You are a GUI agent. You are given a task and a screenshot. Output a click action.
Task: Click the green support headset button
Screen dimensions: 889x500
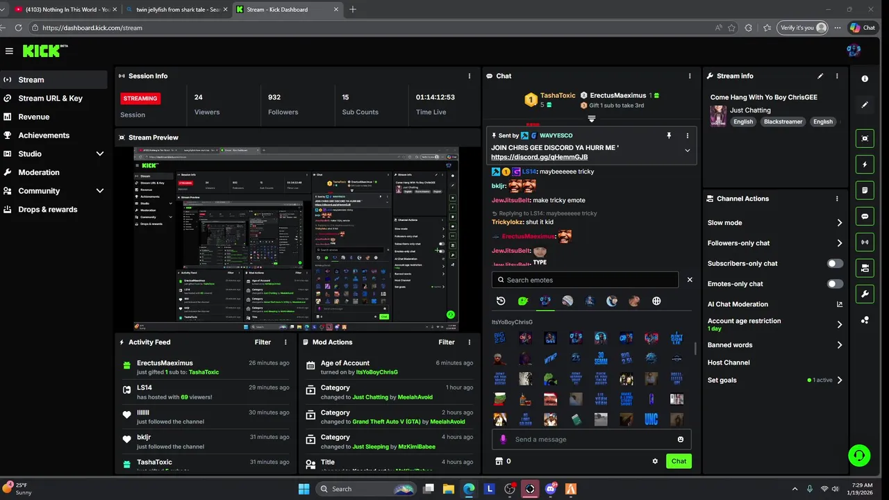pyautogui.click(x=860, y=456)
